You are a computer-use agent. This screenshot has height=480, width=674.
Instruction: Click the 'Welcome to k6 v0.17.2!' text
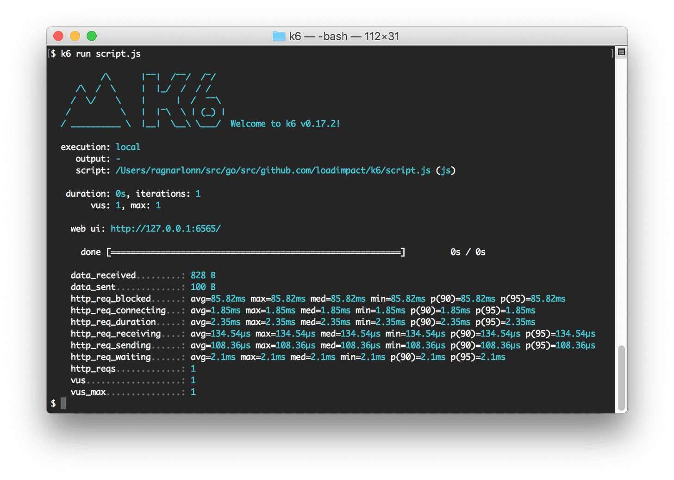point(285,124)
